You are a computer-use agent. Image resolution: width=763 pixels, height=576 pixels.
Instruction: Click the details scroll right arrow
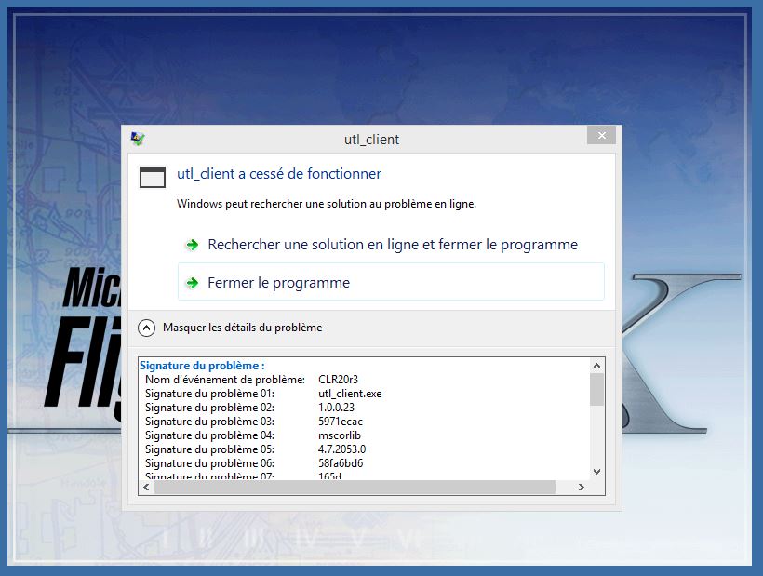click(581, 487)
